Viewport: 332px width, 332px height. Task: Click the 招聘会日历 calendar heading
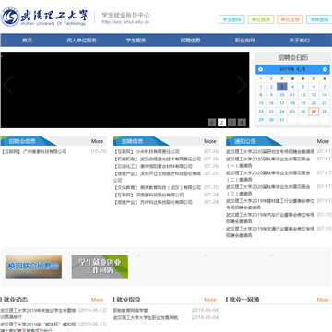[292, 57]
